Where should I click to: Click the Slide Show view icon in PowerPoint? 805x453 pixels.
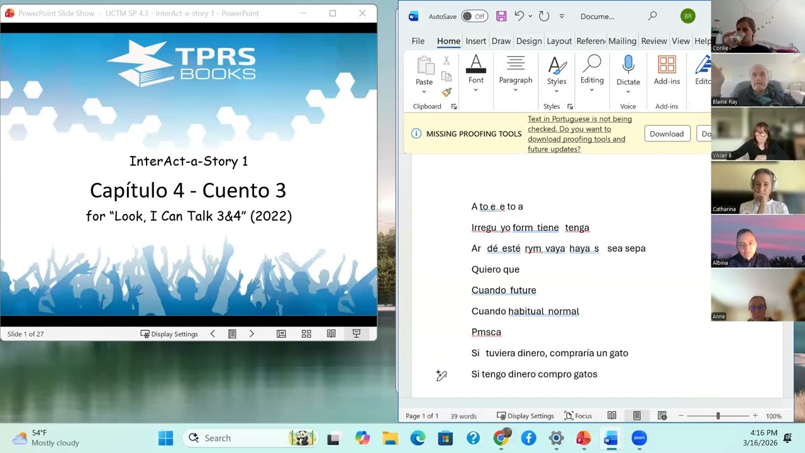(x=356, y=334)
